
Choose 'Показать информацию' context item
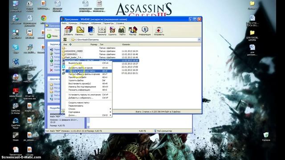pyautogui.click(x=89, y=90)
